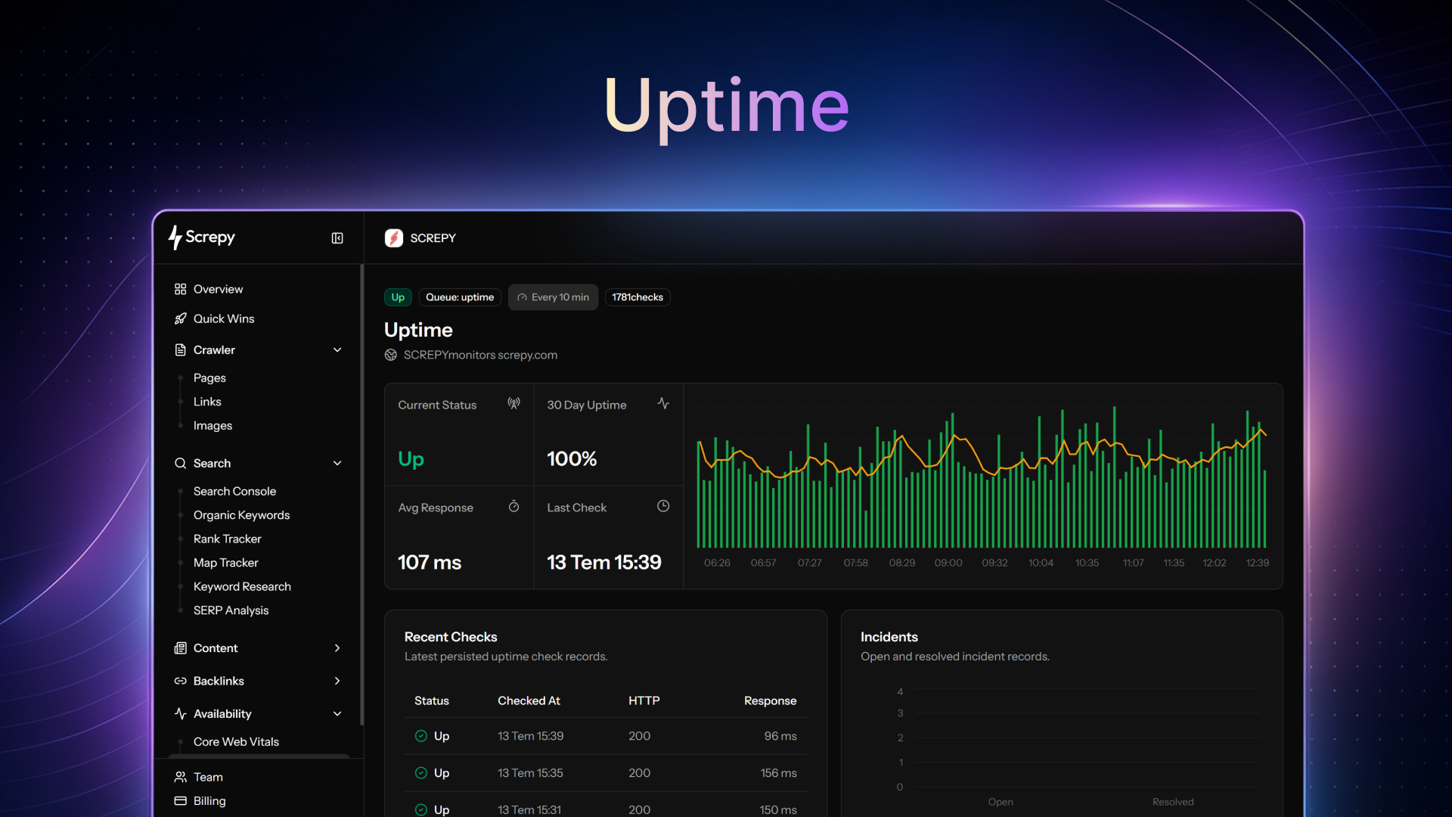The height and width of the screenshot is (817, 1452).
Task: Collapse the sidebar with the panel toggle icon
Action: click(337, 238)
